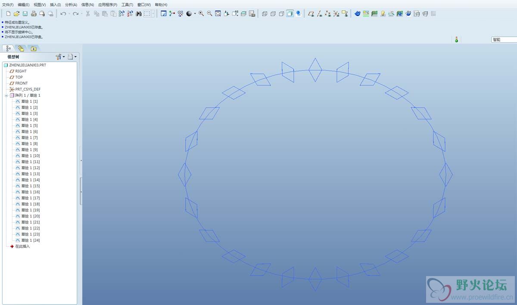Switch to the folder browser tab
This screenshot has height=305, width=517.
(21, 48)
